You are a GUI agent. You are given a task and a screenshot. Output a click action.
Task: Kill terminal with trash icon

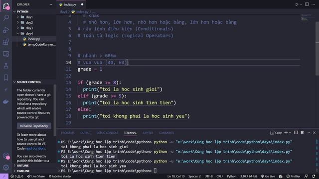[x=302, y=133]
